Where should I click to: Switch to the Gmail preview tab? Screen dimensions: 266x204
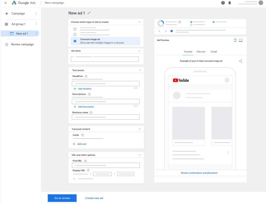click(x=214, y=52)
